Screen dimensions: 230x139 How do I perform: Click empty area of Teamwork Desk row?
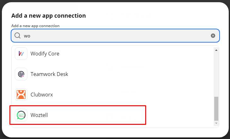(x=132, y=74)
